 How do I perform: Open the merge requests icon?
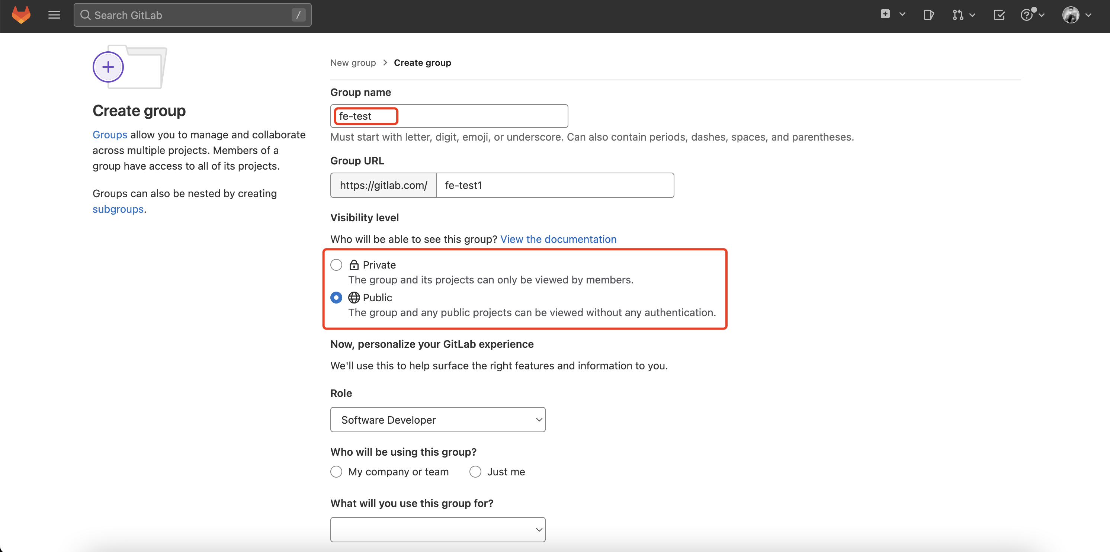(x=957, y=15)
